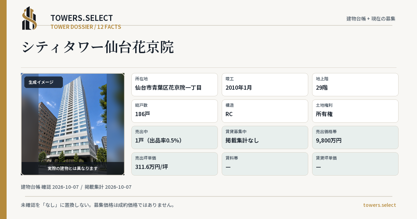The height and width of the screenshot is (219, 417).
Task: Click the 所在地 card with 仙台市青葉区花京院一丁目
Action: pos(174,84)
